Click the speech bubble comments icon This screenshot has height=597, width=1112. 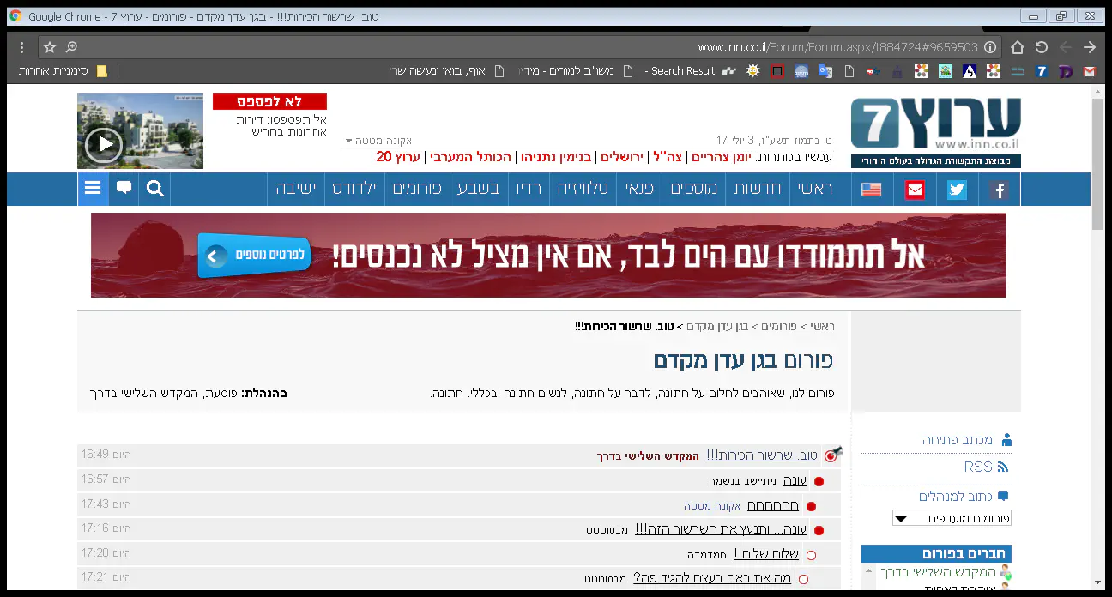click(x=124, y=189)
